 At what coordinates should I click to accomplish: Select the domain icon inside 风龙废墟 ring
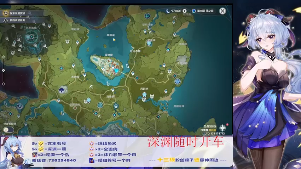click(32, 36)
